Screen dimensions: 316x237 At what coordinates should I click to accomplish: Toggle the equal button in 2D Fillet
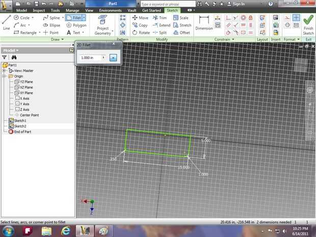click(x=113, y=58)
